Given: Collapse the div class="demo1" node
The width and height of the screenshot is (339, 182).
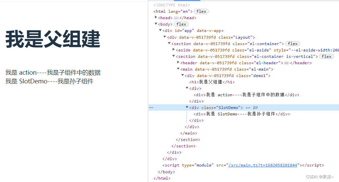Looking at the screenshot, I should pyautogui.click(x=183, y=75).
